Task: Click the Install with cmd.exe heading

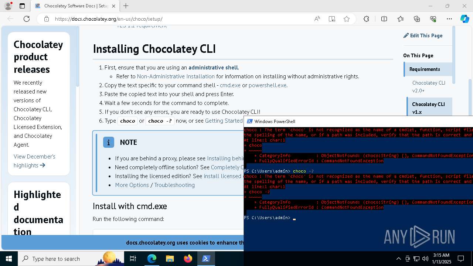Action: (130, 206)
